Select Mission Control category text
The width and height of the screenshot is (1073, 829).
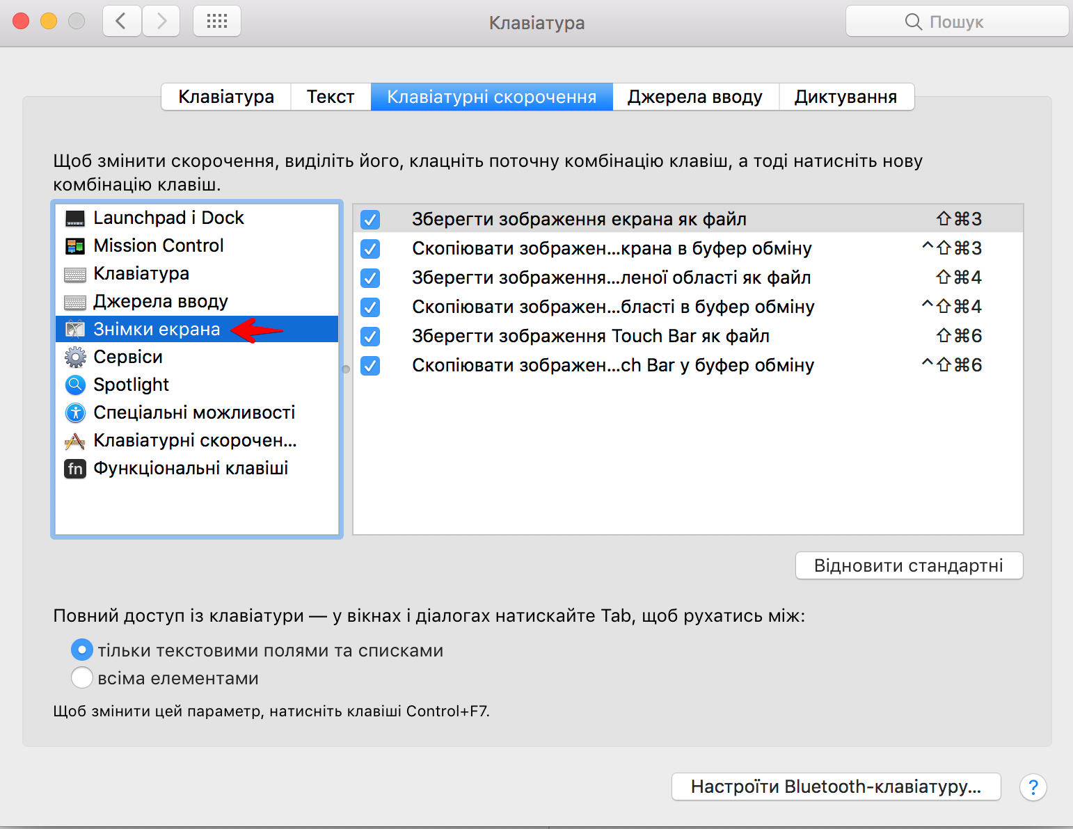pos(159,246)
